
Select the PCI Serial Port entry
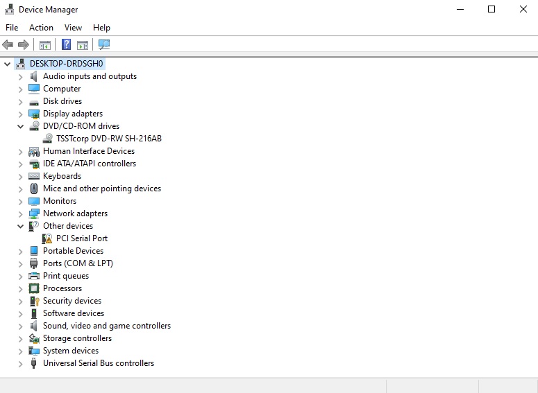[x=82, y=238]
